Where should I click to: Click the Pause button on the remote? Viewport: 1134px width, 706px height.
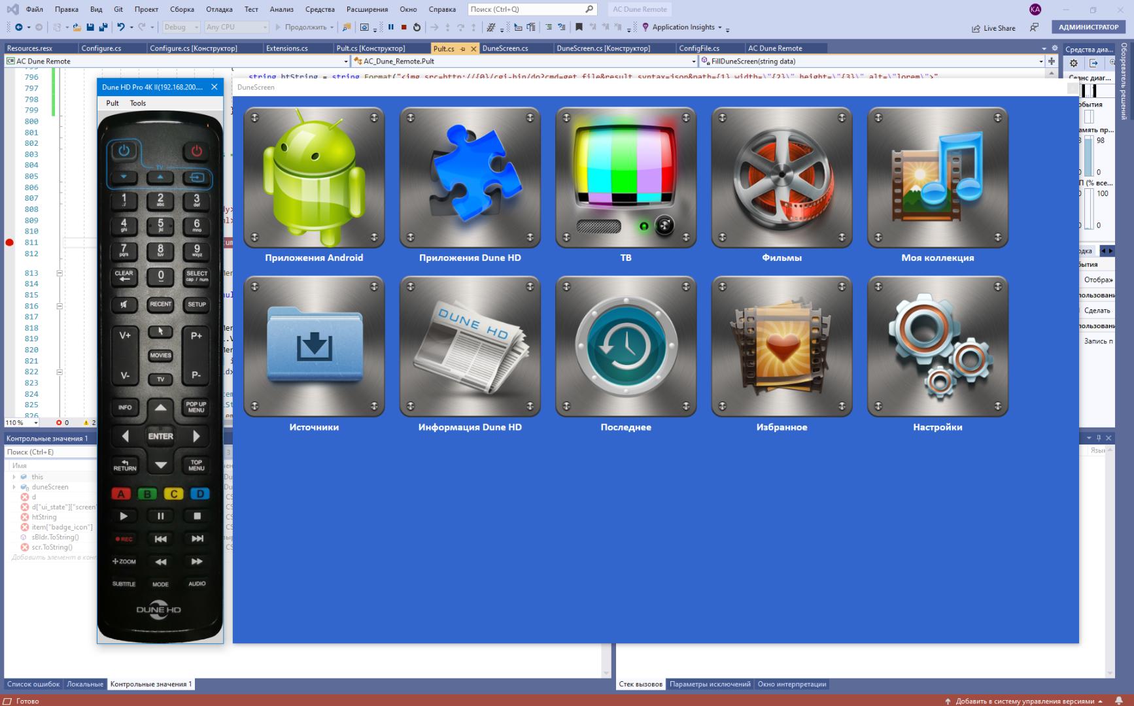(x=160, y=516)
